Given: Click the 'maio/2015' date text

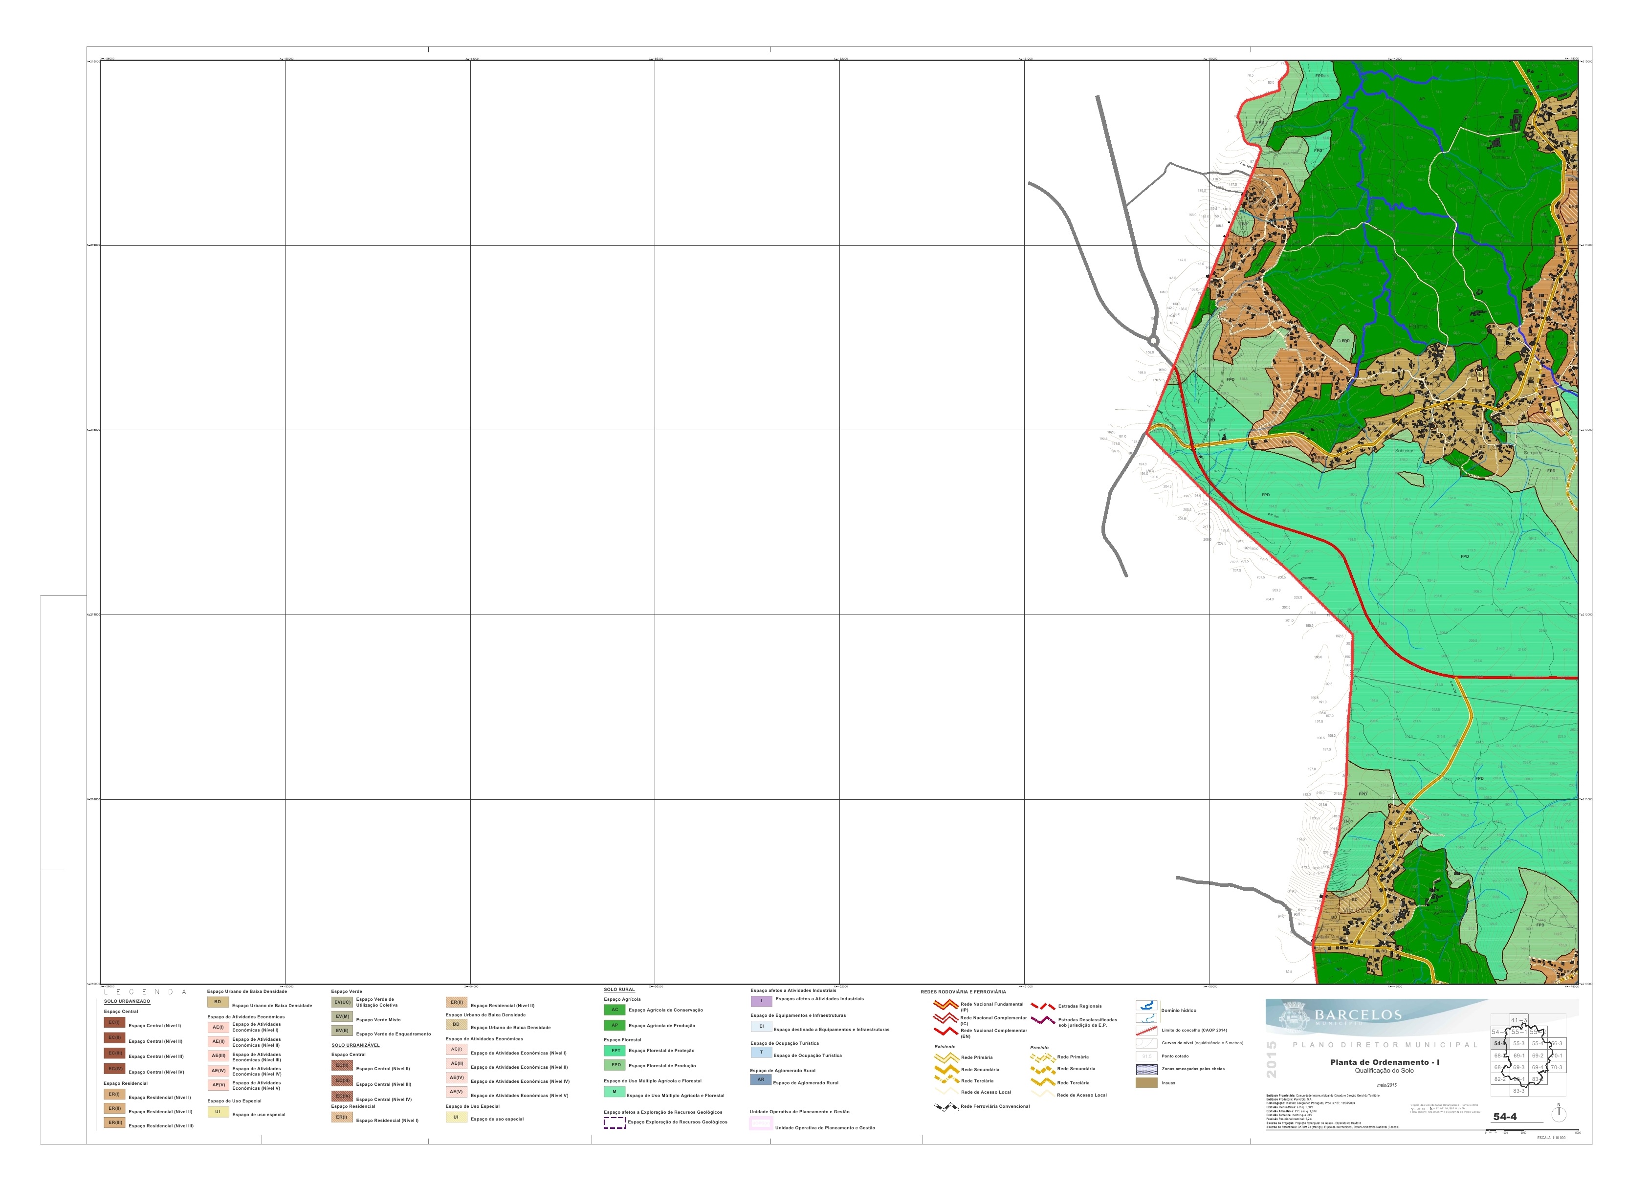Looking at the screenshot, I should pos(1386,1085).
